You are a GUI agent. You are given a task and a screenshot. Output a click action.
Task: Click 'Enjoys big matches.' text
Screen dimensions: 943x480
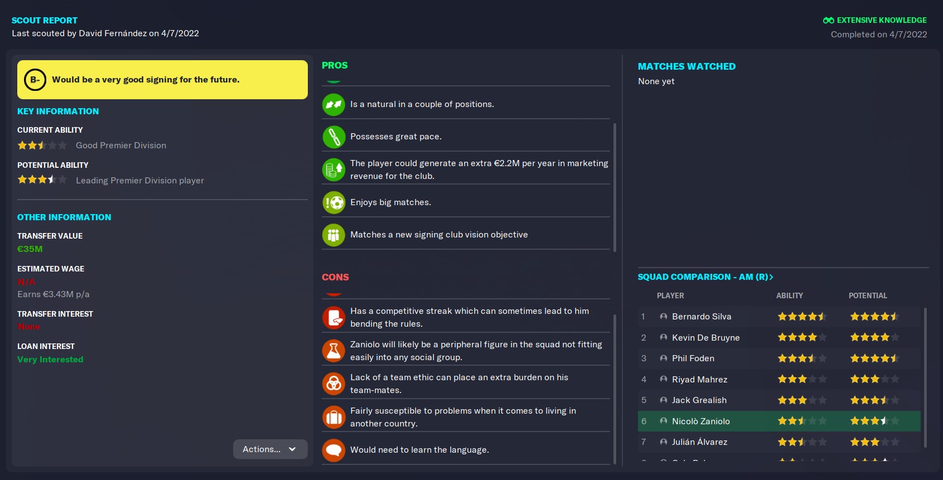point(390,202)
